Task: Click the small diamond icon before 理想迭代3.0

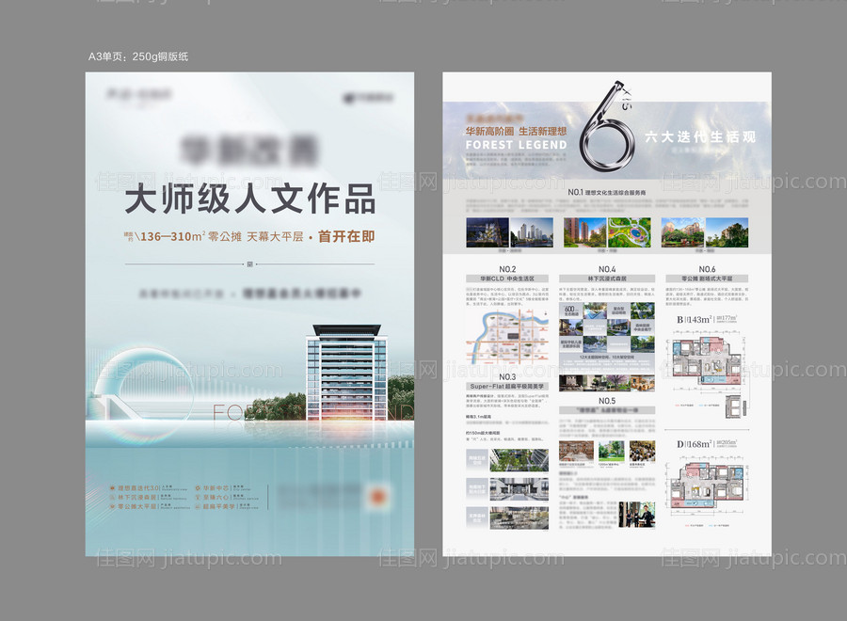Action: coord(111,487)
